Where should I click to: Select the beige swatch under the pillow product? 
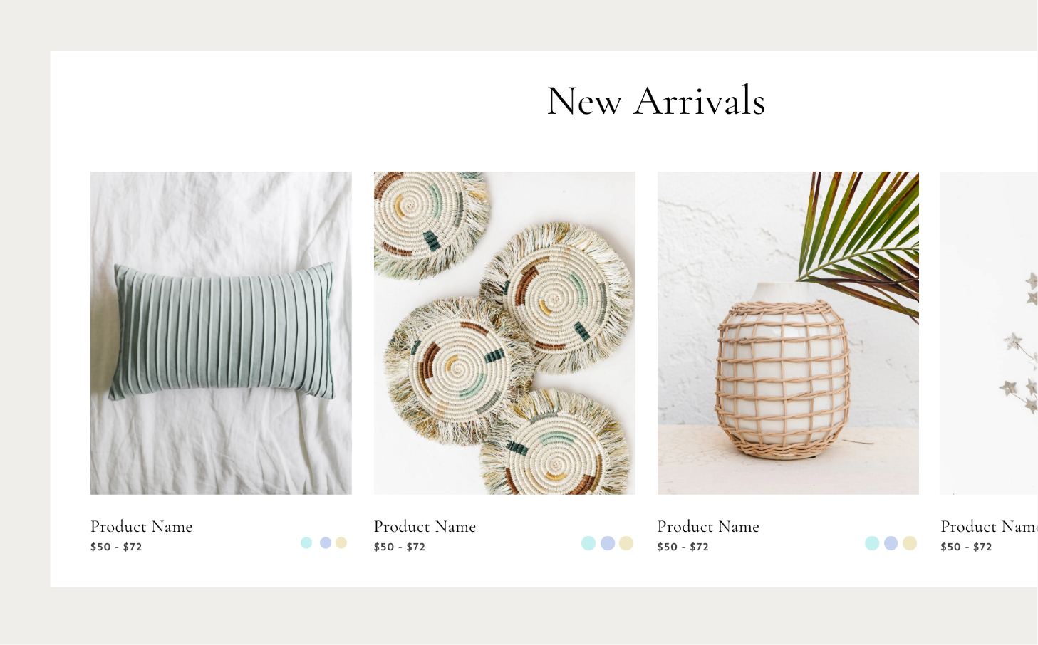[341, 542]
